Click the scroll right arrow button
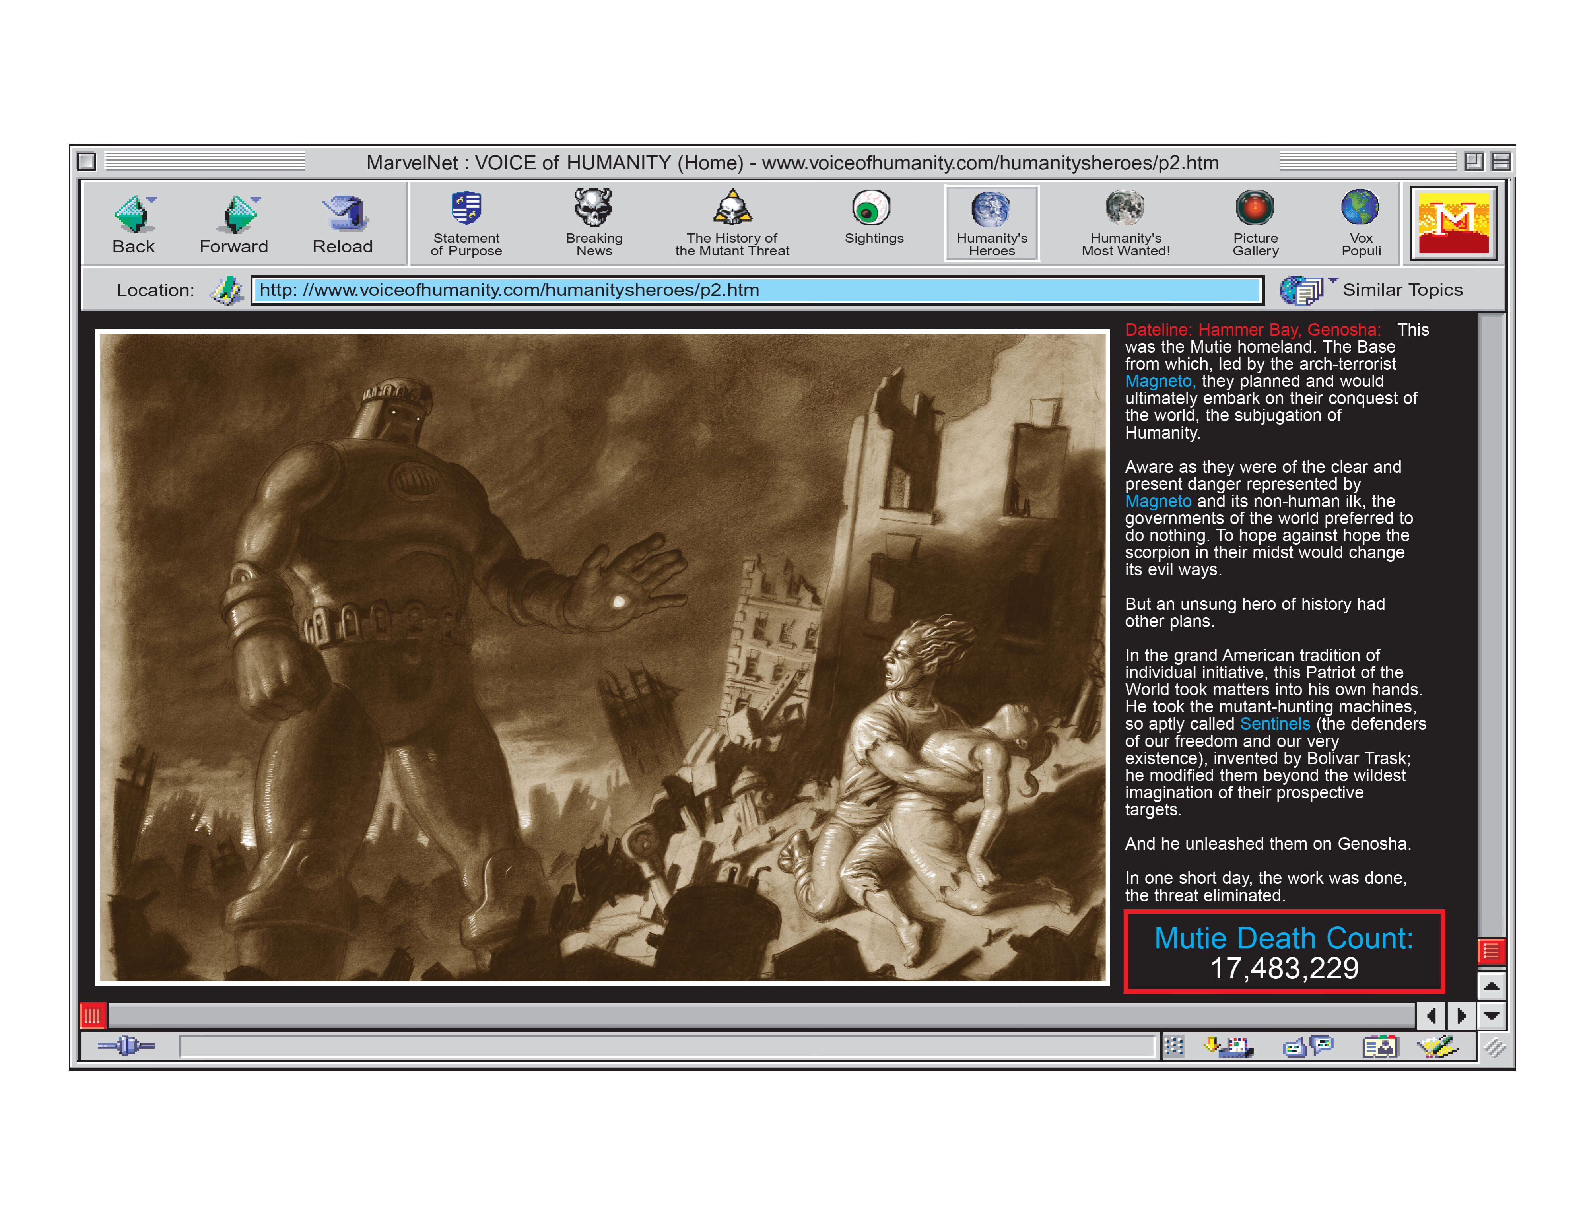This screenshot has width=1581, height=1215. 1461,1015
